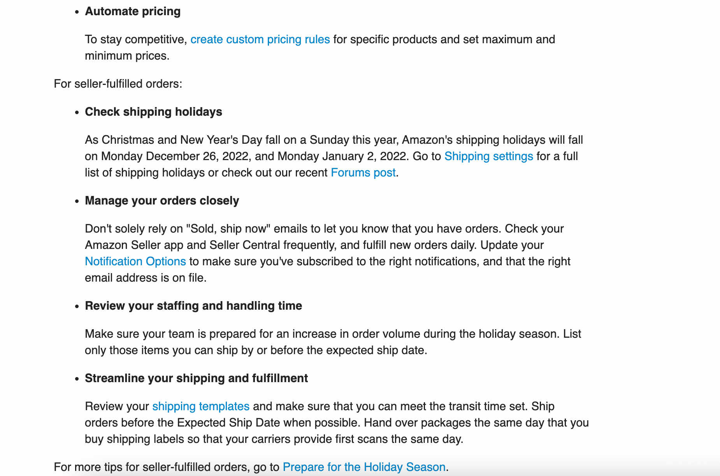Open the recent Forums post link
The image size is (720, 476).
[x=363, y=173]
